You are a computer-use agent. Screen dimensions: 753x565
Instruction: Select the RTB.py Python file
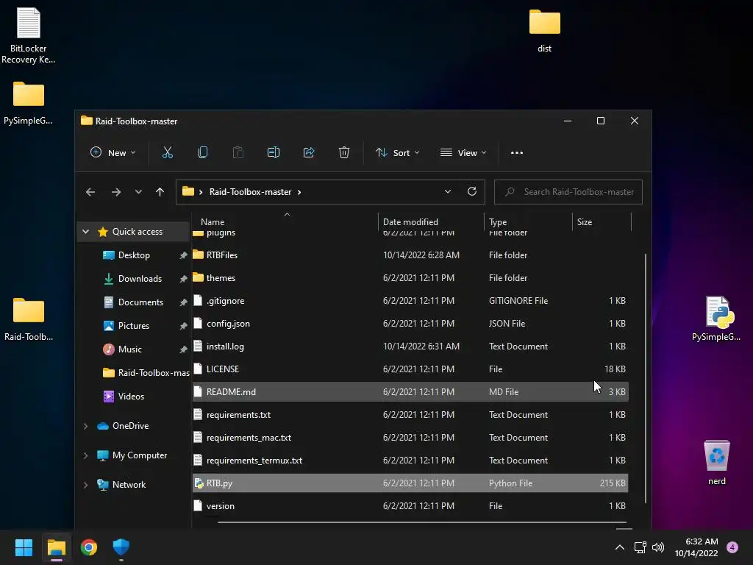coord(410,483)
